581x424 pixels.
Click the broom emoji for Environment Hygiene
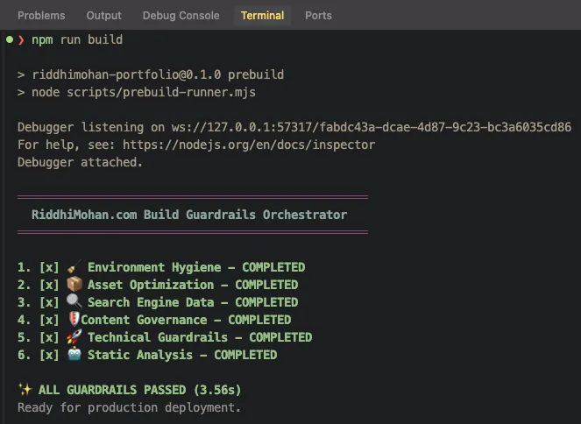click(x=74, y=267)
